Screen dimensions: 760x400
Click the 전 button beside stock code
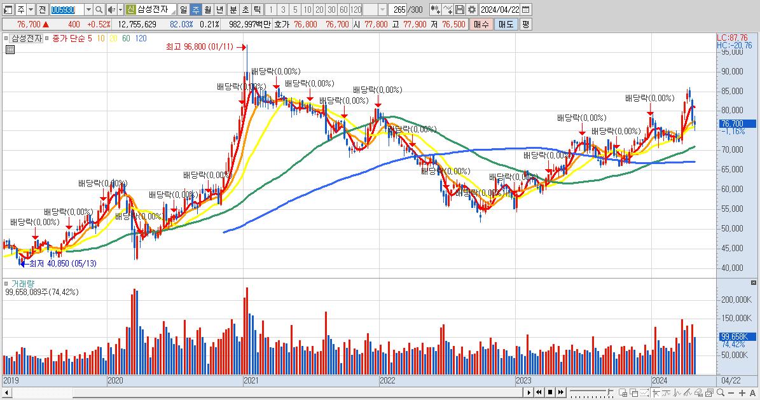click(42, 9)
